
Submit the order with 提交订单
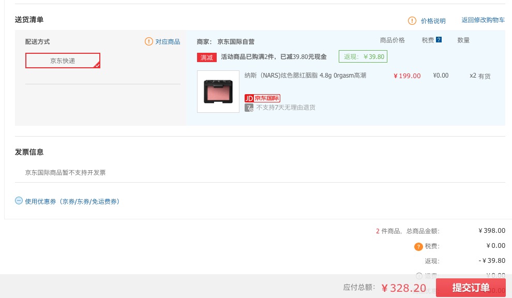pyautogui.click(x=471, y=288)
